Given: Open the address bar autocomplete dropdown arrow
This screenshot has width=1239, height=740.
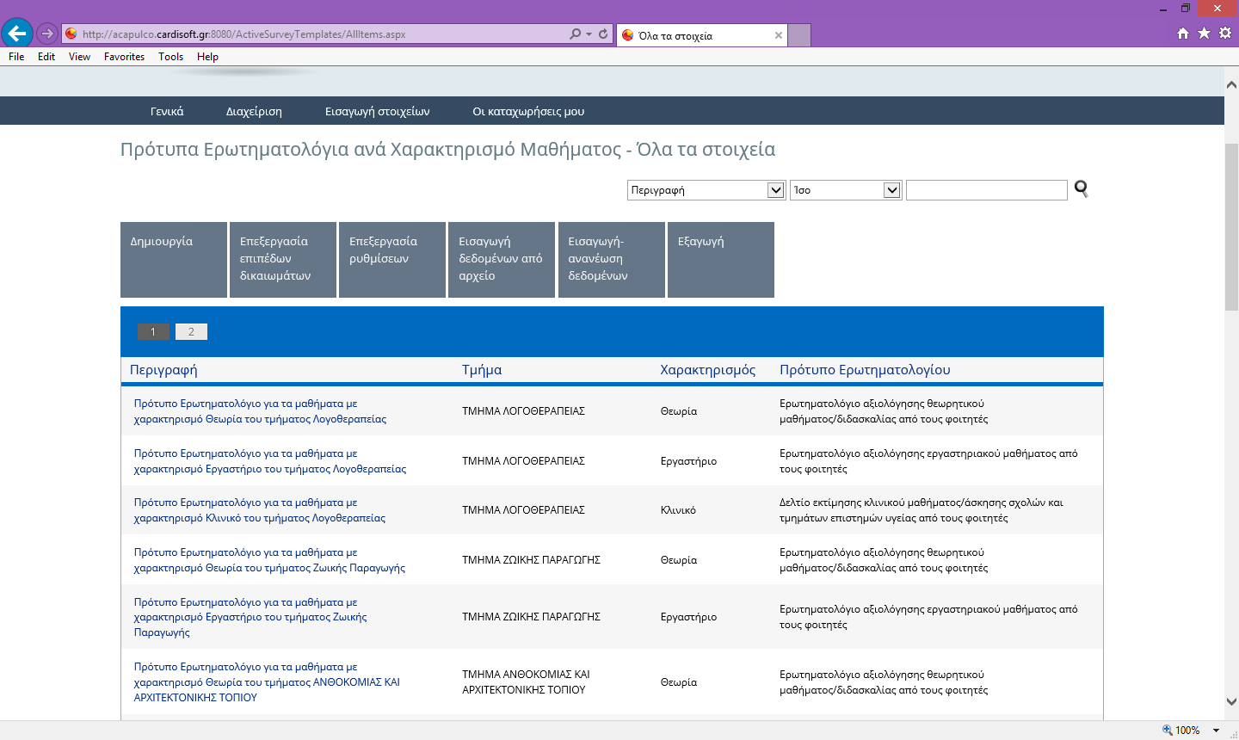Looking at the screenshot, I should tap(589, 34).
